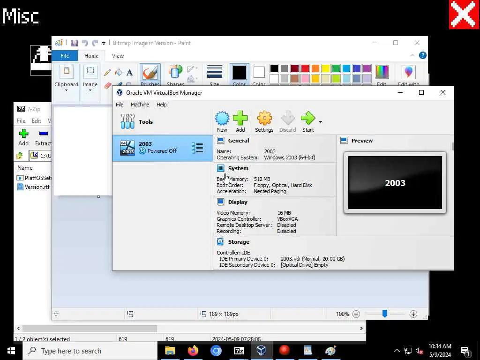Image resolution: width=480 pixels, height=360 pixels.
Task: Open Settings for the 2003 virtual machine
Action: tap(264, 121)
